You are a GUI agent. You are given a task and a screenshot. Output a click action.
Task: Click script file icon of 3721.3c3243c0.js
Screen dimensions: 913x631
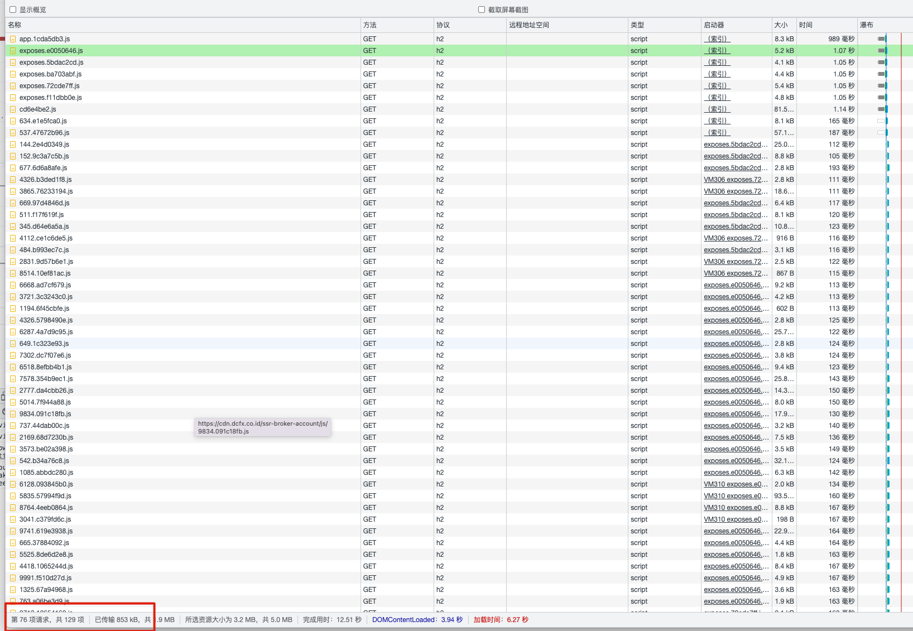click(13, 297)
